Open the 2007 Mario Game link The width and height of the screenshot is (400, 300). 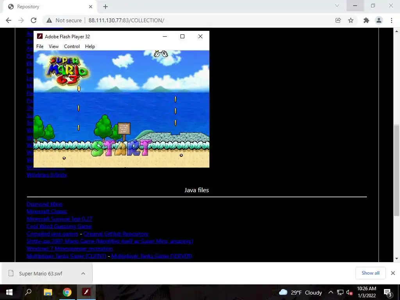click(x=110, y=241)
